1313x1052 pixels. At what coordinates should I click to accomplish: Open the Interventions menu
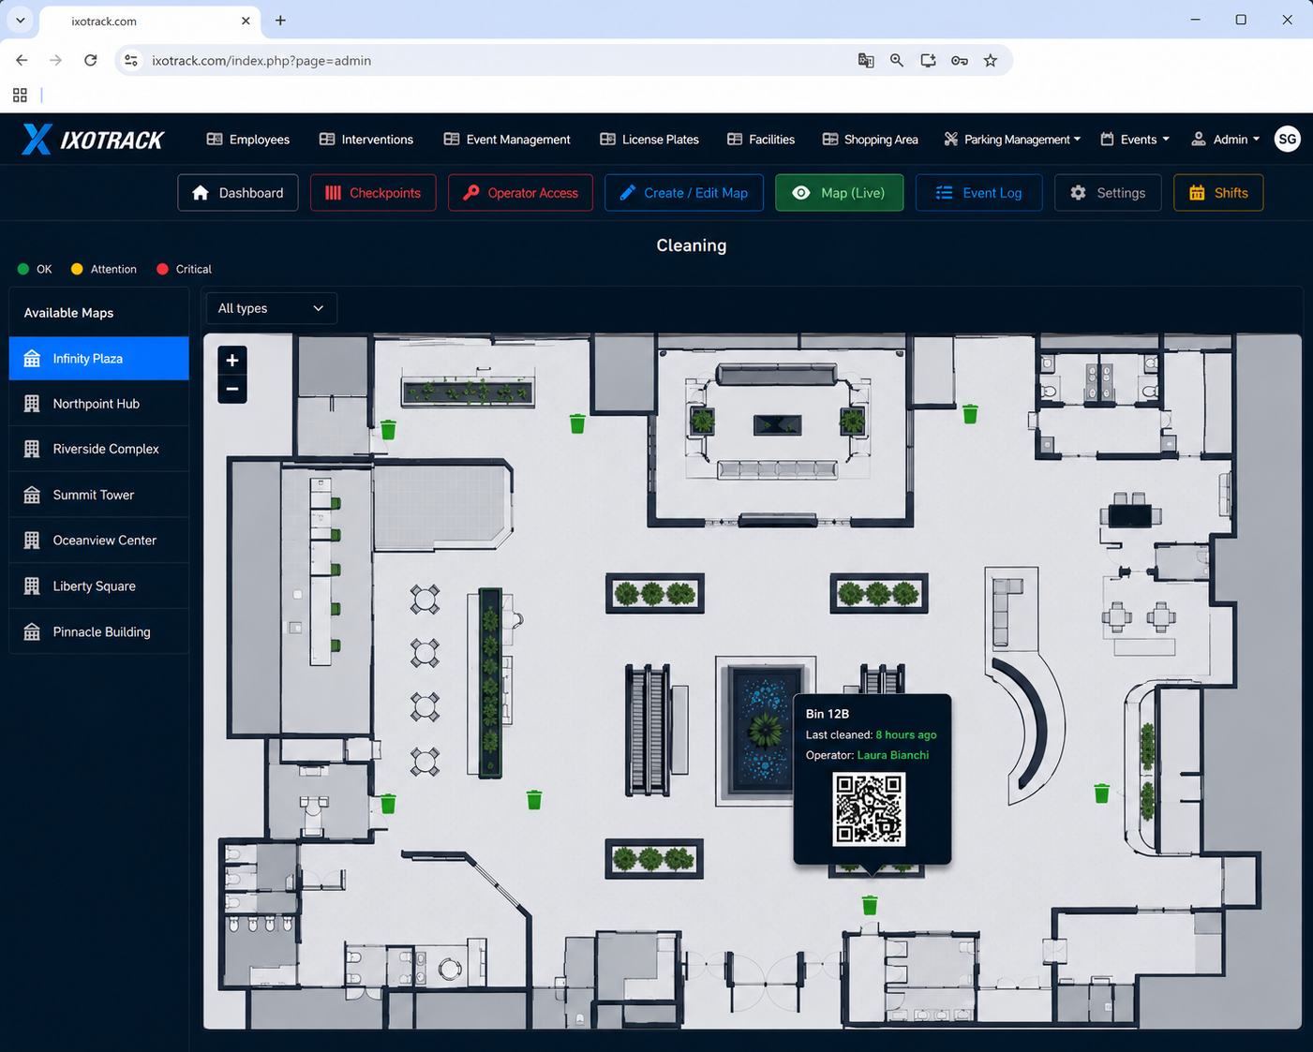(x=366, y=140)
